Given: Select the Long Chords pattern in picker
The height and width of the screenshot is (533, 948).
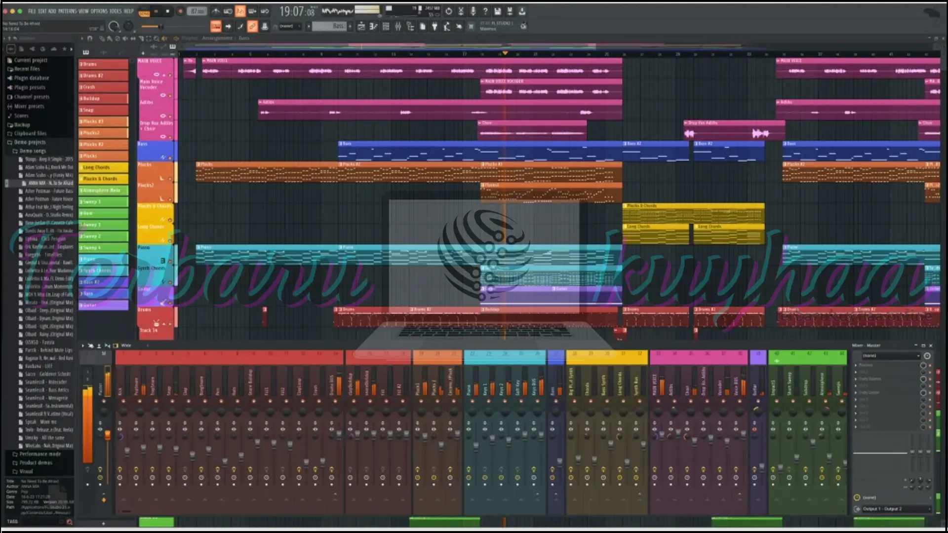Looking at the screenshot, I should tap(103, 167).
